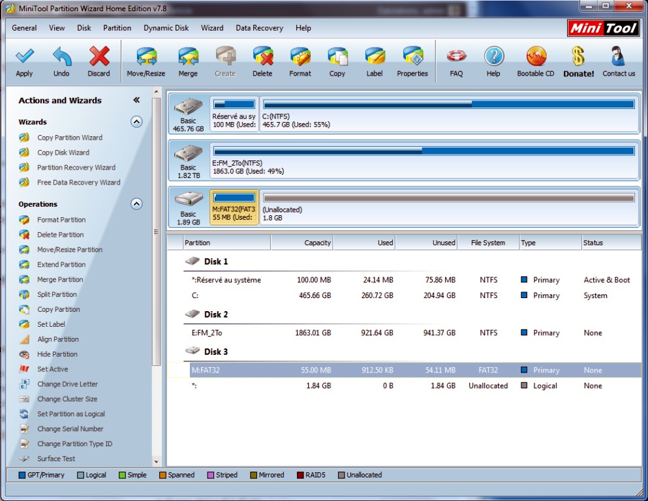Click the MiniTool logo
The image size is (648, 501).
[603, 28]
